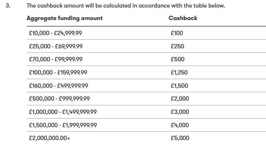Click the £1,250 cashback value

click(179, 72)
